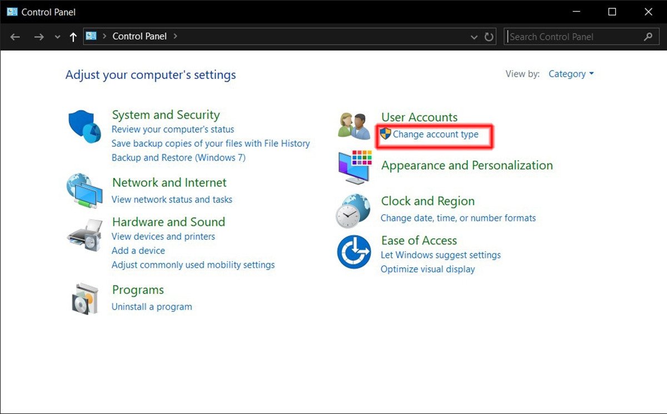667x414 pixels.
Task: Click Uninstall a program
Action: point(152,306)
